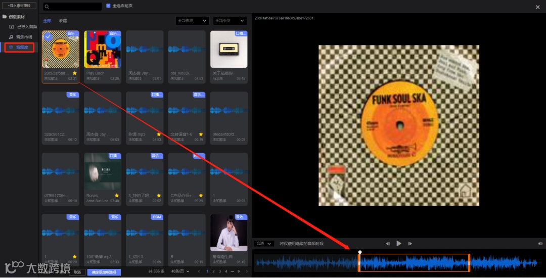This screenshot has height=278, width=546.
Task: Jump to page 9
Action: tap(239, 271)
